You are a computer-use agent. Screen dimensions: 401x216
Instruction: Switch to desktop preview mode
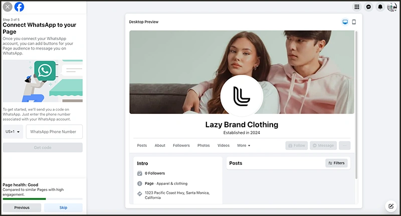(345, 22)
